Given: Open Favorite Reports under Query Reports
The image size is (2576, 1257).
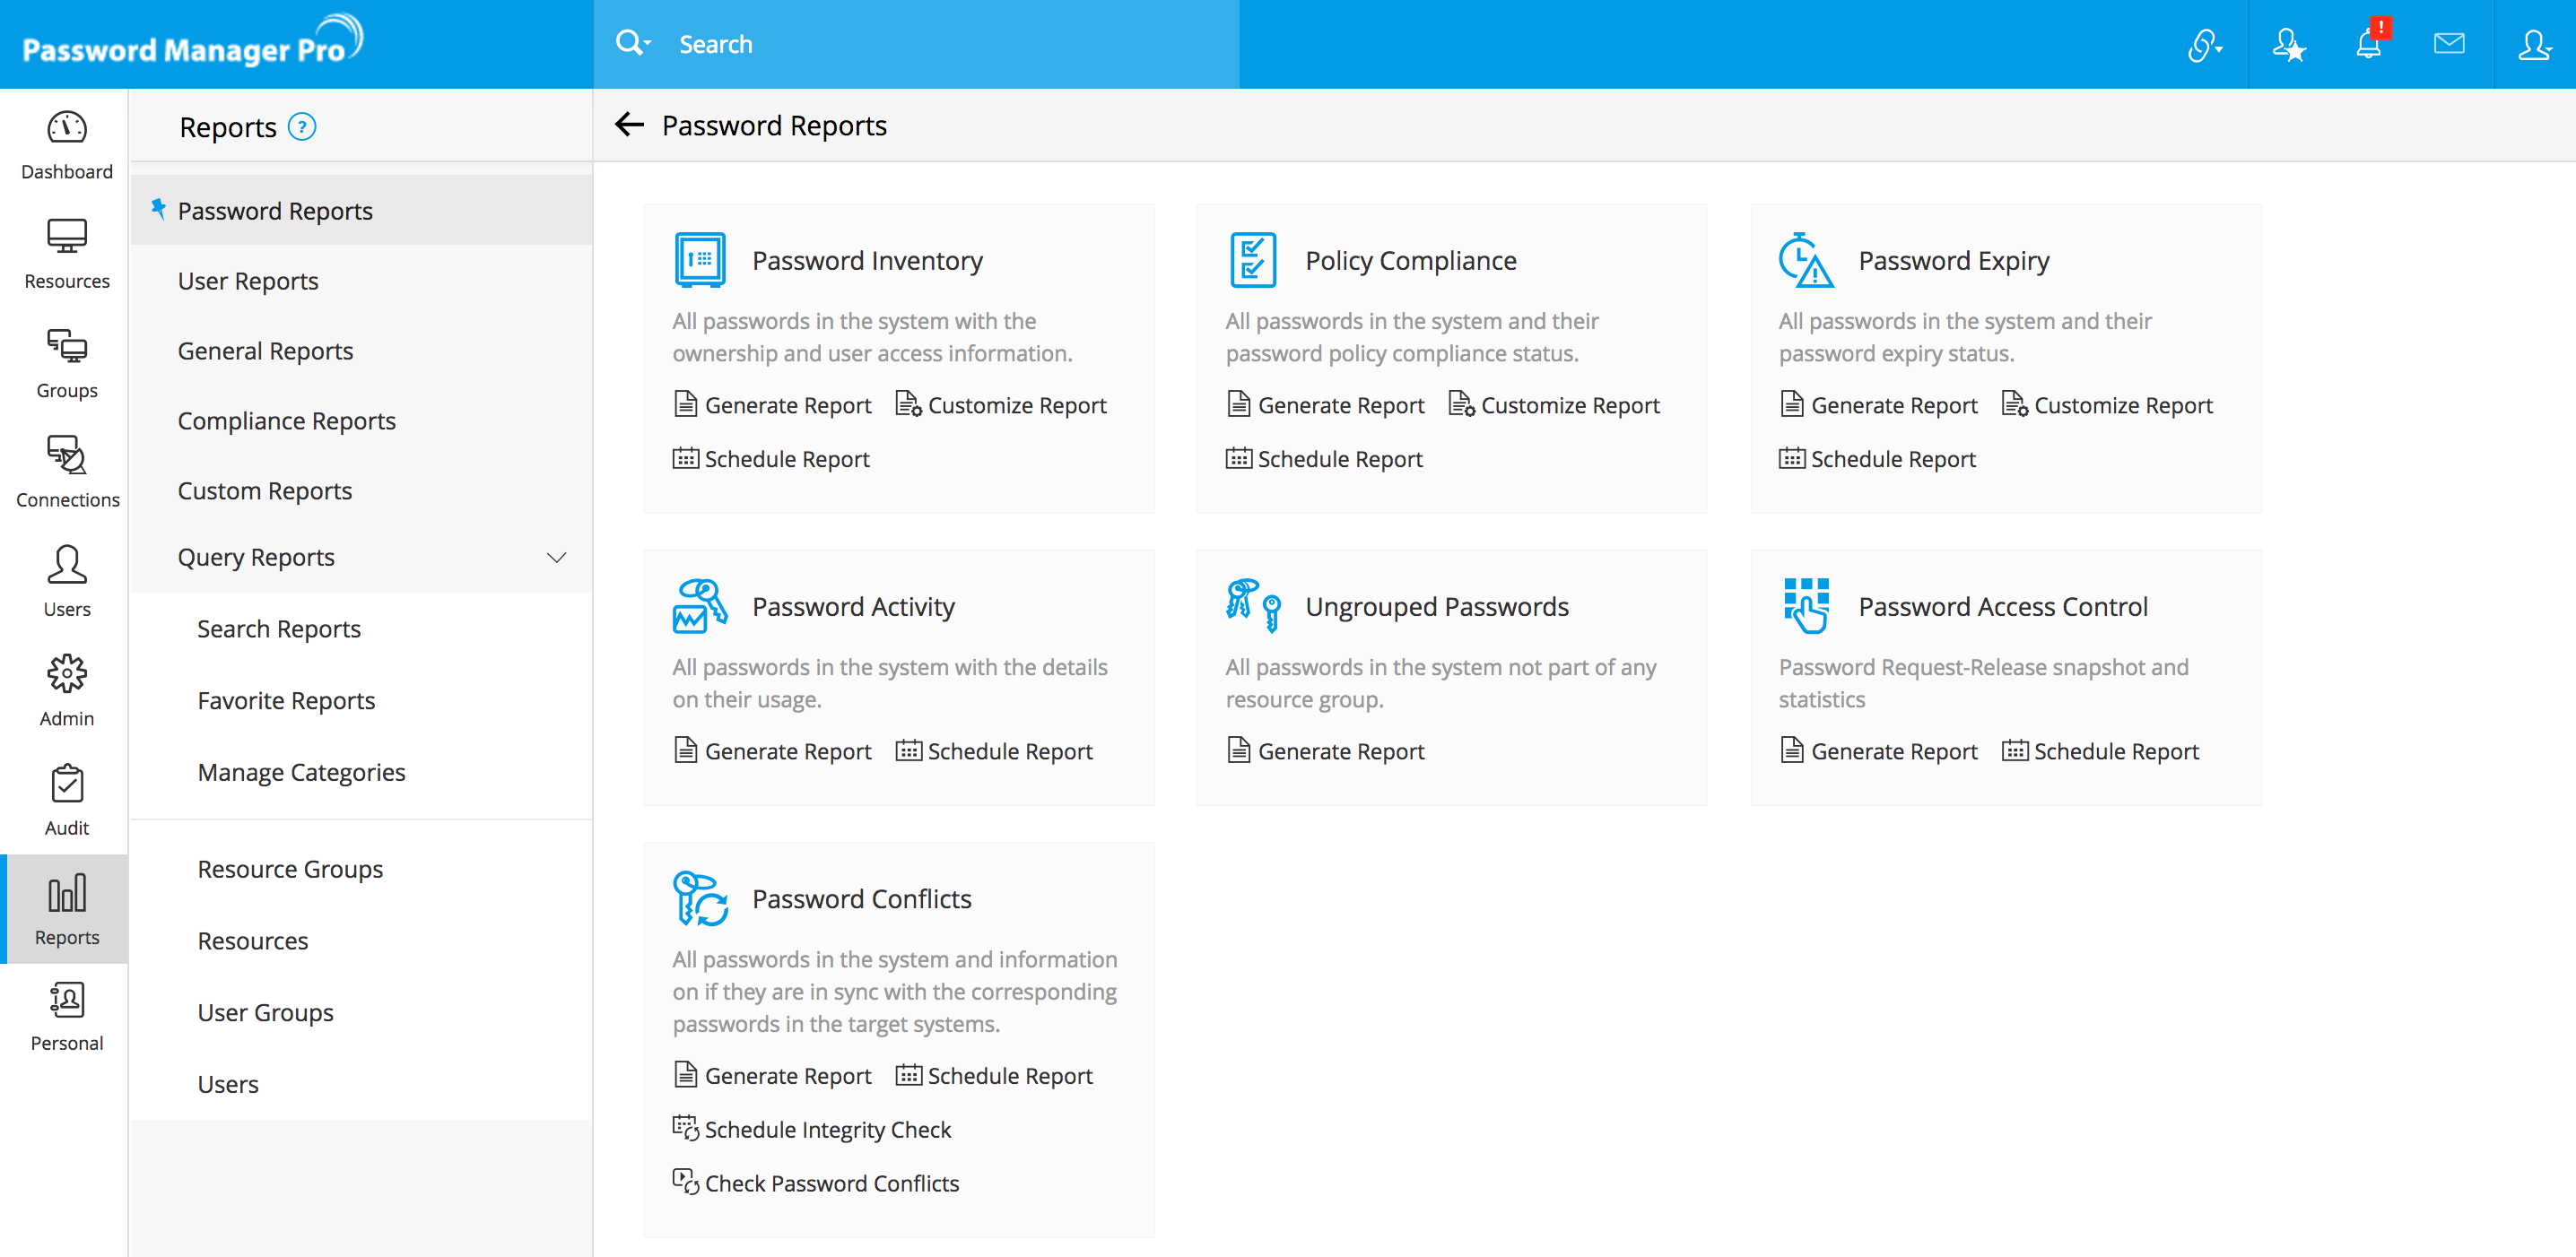Looking at the screenshot, I should pyautogui.click(x=286, y=700).
